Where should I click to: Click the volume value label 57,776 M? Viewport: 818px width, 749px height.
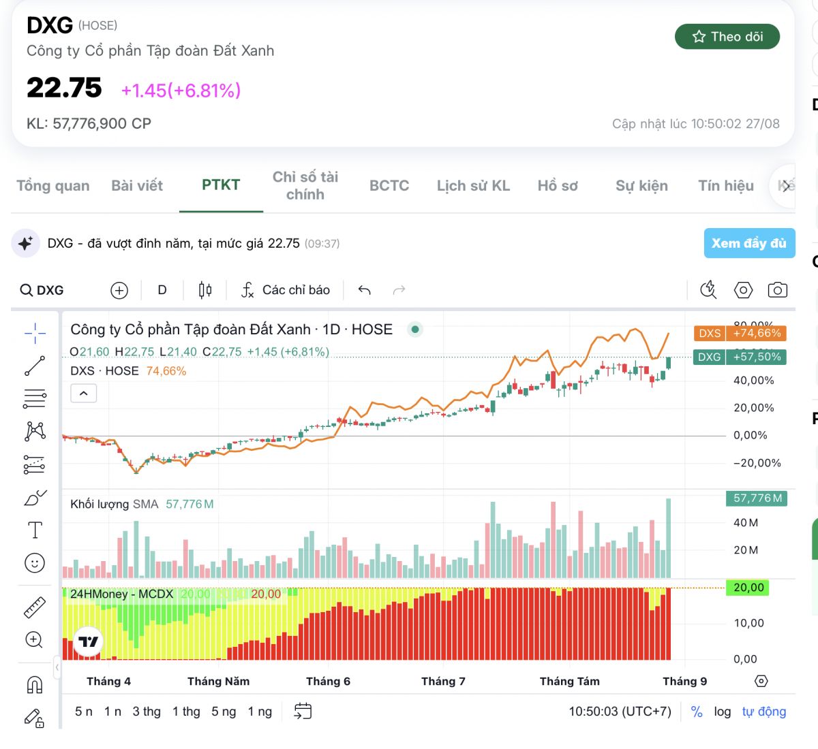click(756, 498)
